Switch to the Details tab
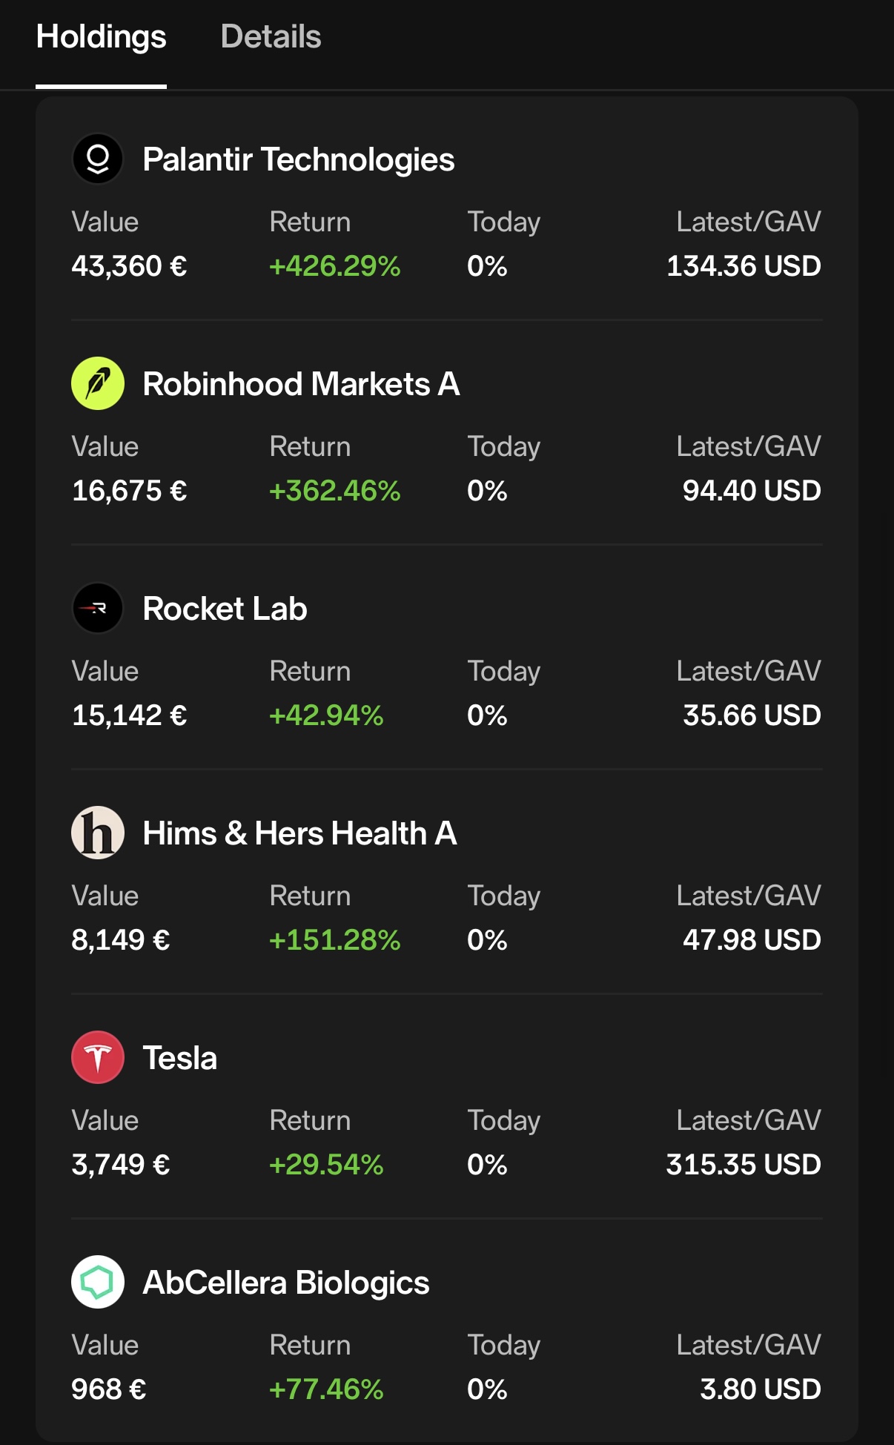This screenshot has height=1445, width=894. 271,37
